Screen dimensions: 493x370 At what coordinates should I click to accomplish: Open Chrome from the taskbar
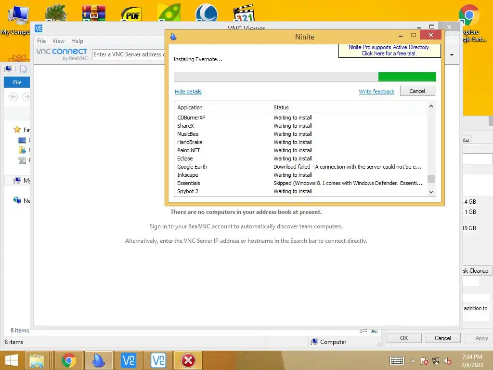(68, 360)
